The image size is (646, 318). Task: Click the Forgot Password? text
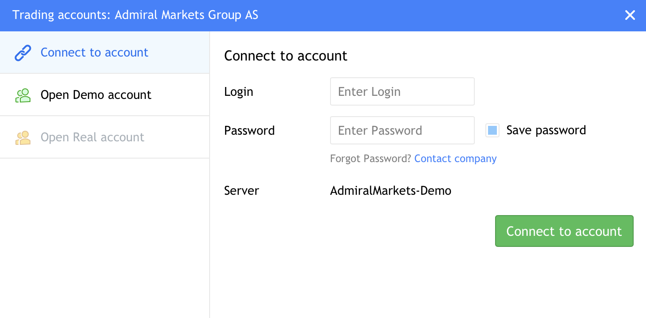tap(371, 159)
